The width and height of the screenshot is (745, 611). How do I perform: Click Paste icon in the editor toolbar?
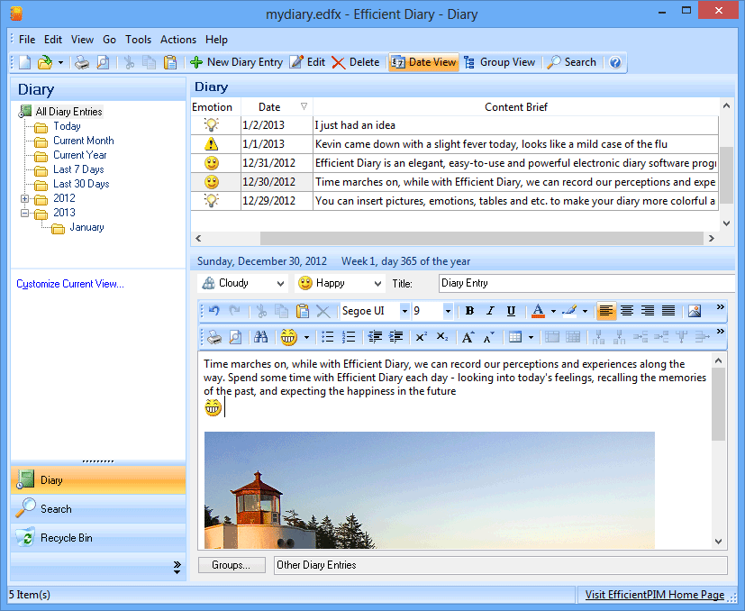[x=302, y=311]
